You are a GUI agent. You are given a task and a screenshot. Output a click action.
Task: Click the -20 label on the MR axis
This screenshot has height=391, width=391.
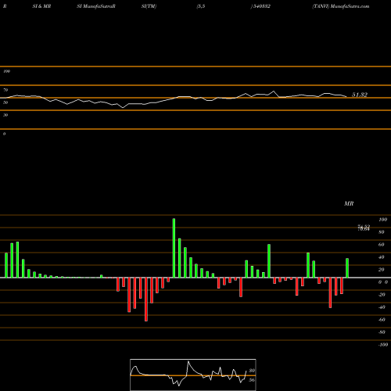pyautogui.click(x=382, y=295)
